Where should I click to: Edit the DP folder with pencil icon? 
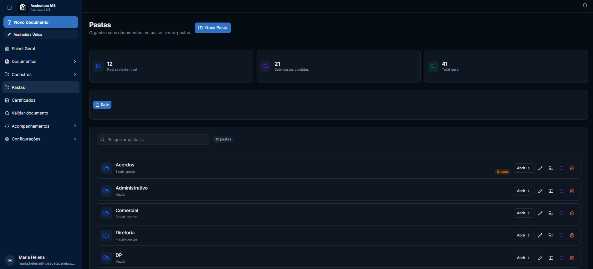click(540, 258)
